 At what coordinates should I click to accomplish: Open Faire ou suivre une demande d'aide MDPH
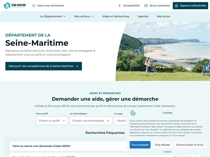(68, 146)
